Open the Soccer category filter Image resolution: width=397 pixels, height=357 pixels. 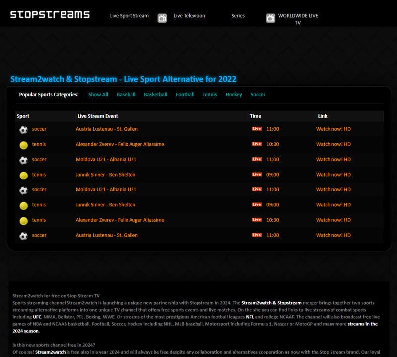(x=258, y=94)
